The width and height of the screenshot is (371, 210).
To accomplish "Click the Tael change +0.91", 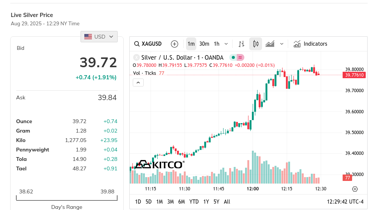I will tap(110, 169).
